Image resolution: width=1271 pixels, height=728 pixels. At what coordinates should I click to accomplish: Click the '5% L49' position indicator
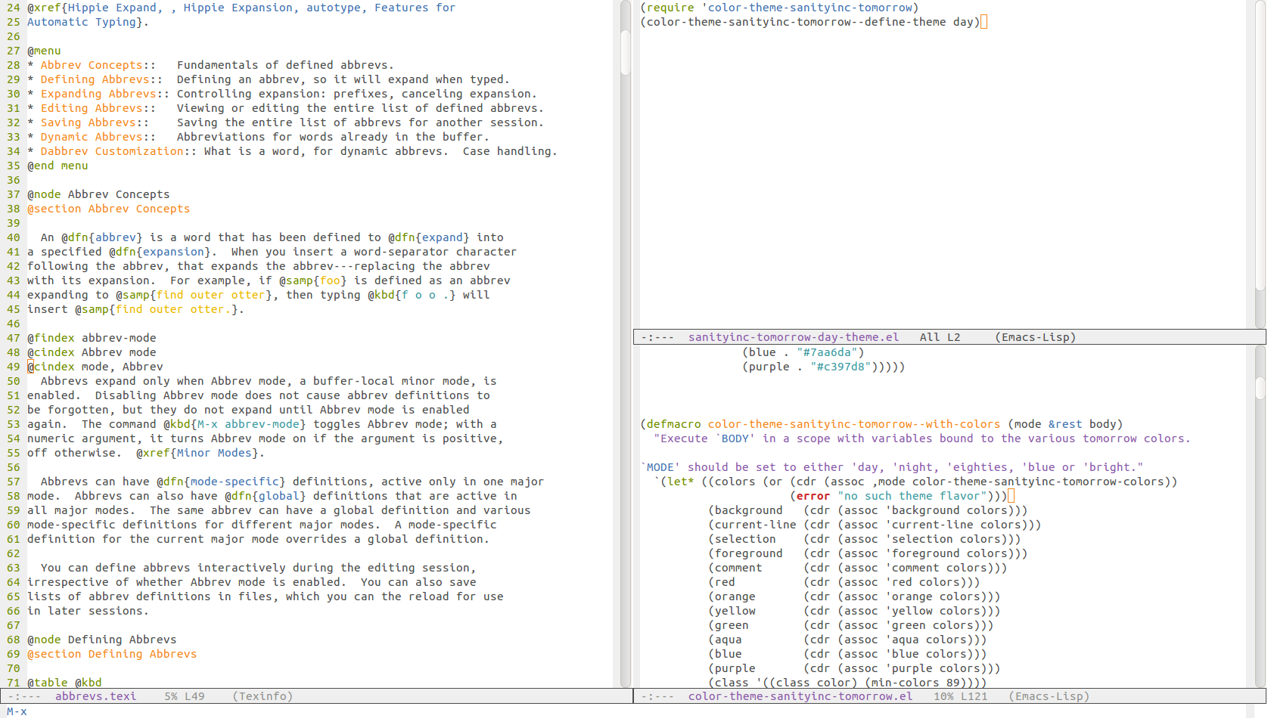coord(185,696)
